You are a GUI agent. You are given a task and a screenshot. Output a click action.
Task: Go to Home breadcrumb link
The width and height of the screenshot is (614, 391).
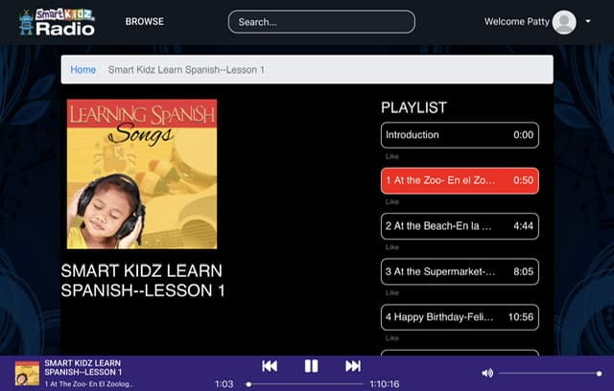click(x=83, y=70)
